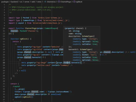Select the 'server' breadcrumb segment
Image resolution: width=136 pixels, height=102 pixels.
pyautogui.click(x=27, y=2)
